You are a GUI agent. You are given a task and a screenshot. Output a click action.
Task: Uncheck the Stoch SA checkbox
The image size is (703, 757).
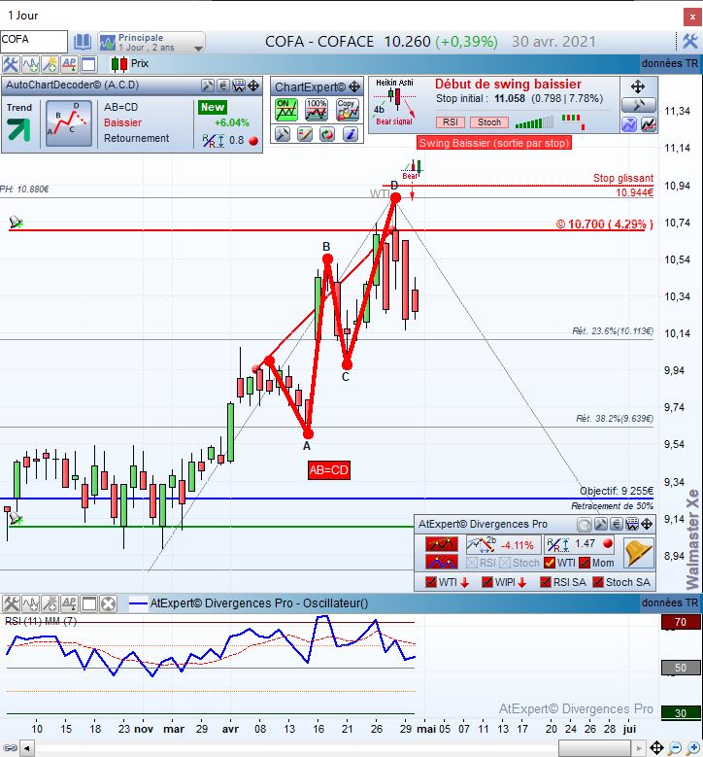point(598,582)
